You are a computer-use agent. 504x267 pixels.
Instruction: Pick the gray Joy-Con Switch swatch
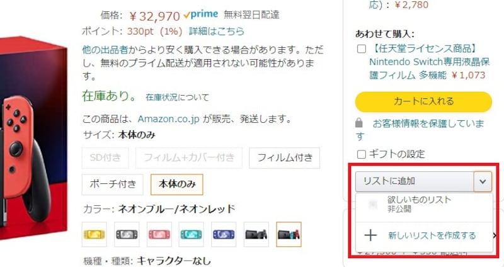coord(256,234)
